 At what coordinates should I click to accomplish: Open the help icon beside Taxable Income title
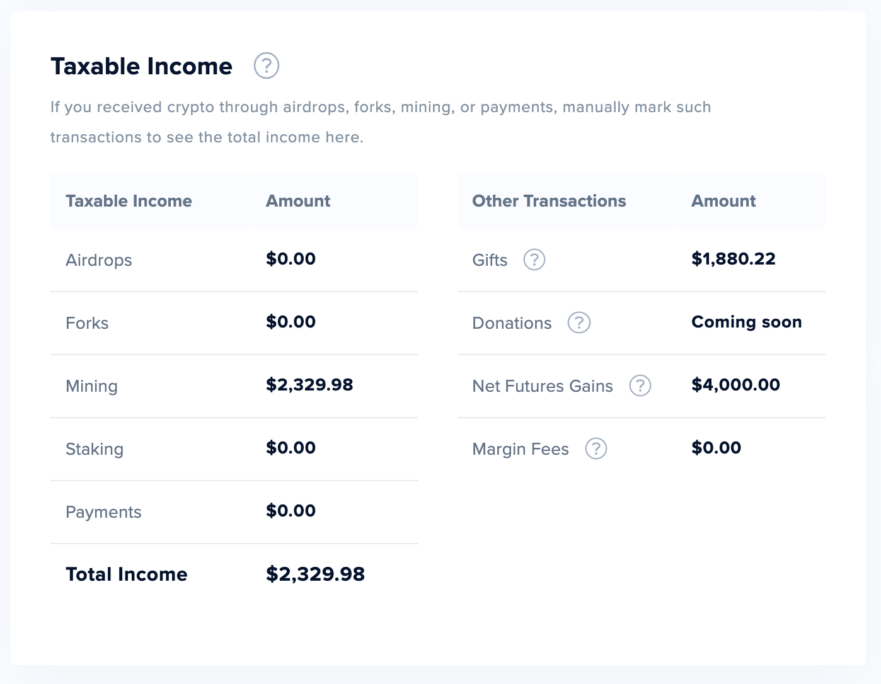pyautogui.click(x=267, y=66)
